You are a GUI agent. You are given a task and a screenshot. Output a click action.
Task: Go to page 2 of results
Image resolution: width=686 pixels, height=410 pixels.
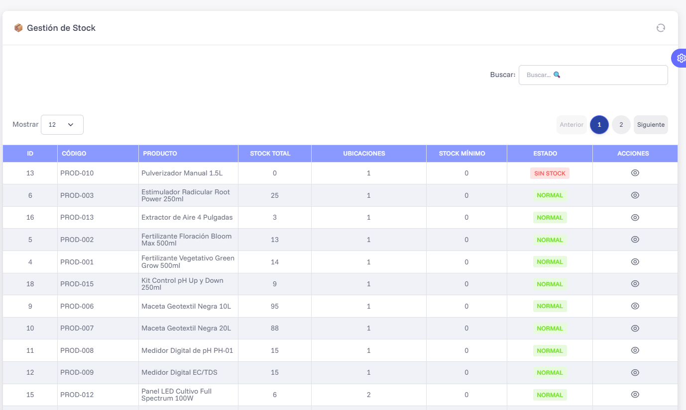[621, 125]
